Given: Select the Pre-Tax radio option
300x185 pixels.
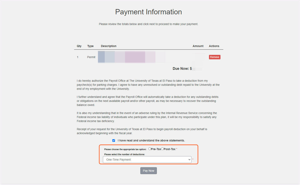Looking at the screenshot, I should (150, 149).
